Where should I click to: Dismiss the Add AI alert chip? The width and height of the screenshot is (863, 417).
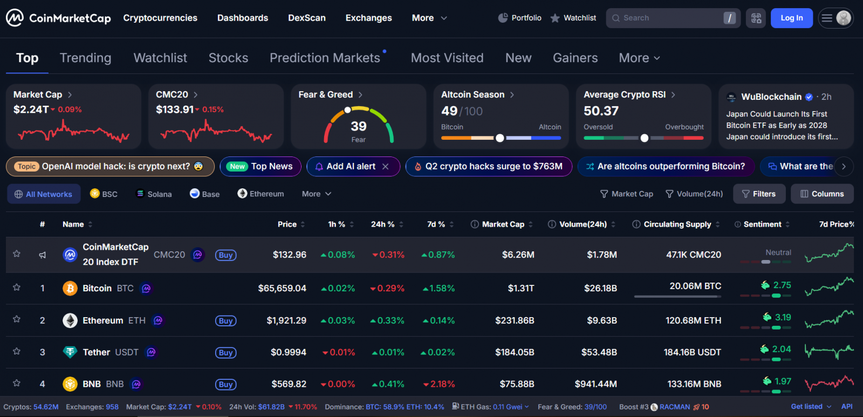click(385, 167)
